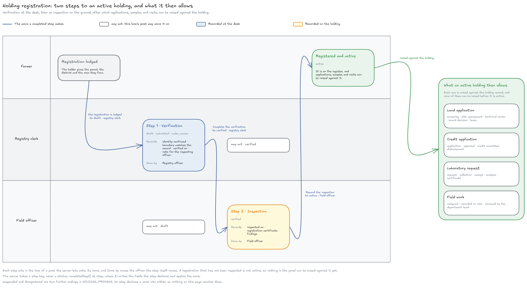
Task: Click the Registration lodged node
Action: tap(89, 68)
